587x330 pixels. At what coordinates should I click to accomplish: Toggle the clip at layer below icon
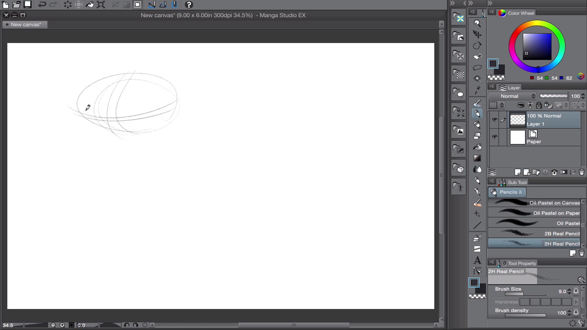[x=521, y=105]
